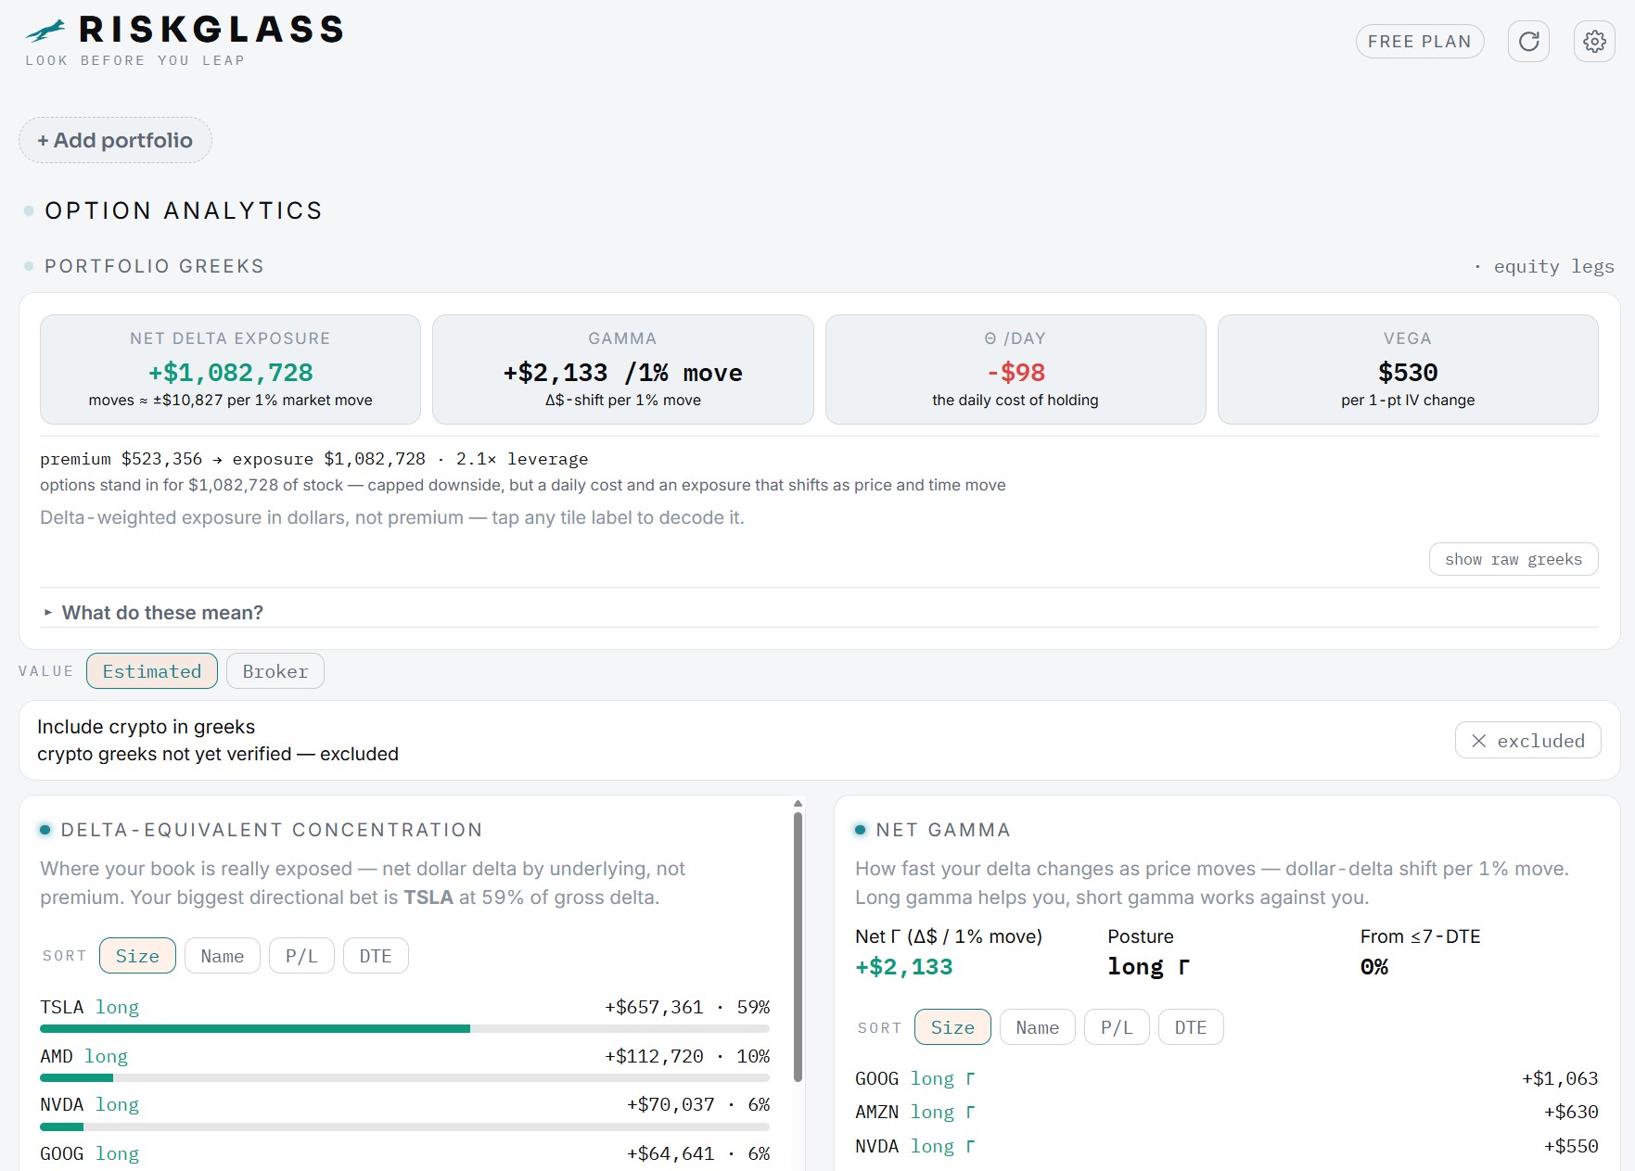Click the NVDA concentration progress bar
The height and width of the screenshot is (1171, 1635).
404,1126
